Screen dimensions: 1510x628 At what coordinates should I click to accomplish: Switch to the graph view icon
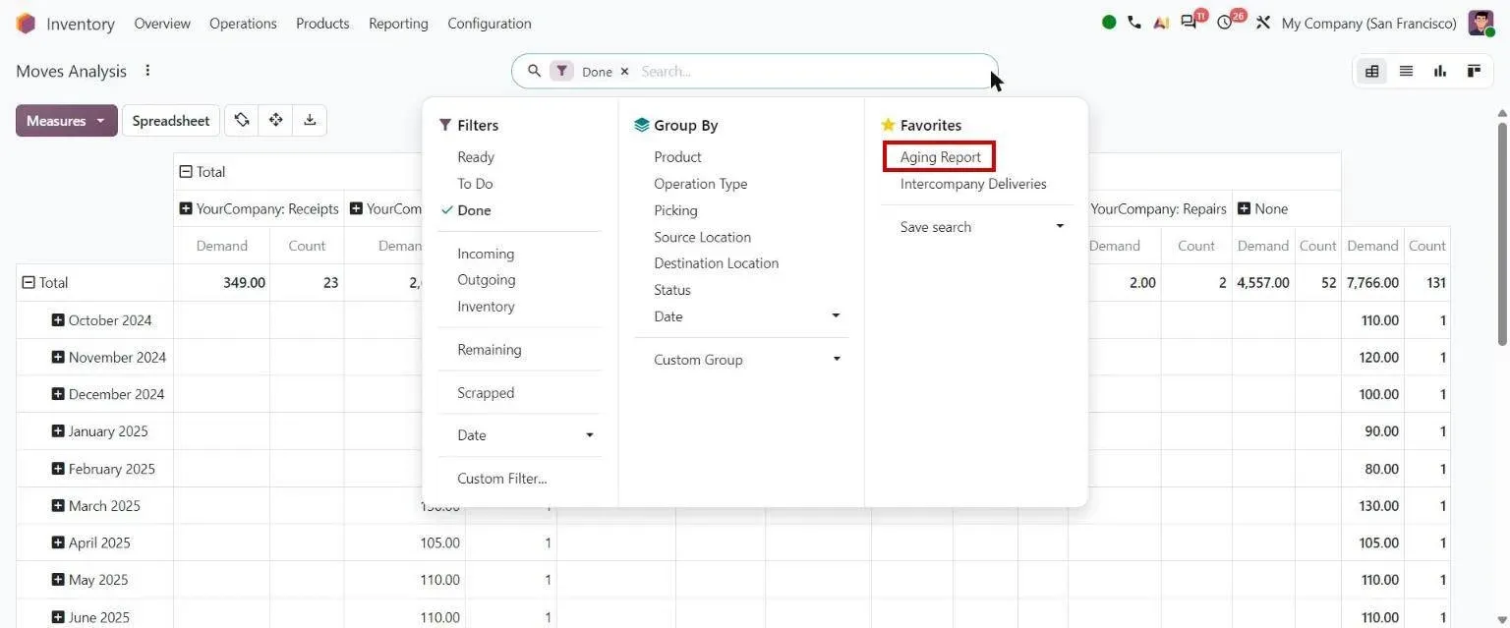[x=1440, y=71]
